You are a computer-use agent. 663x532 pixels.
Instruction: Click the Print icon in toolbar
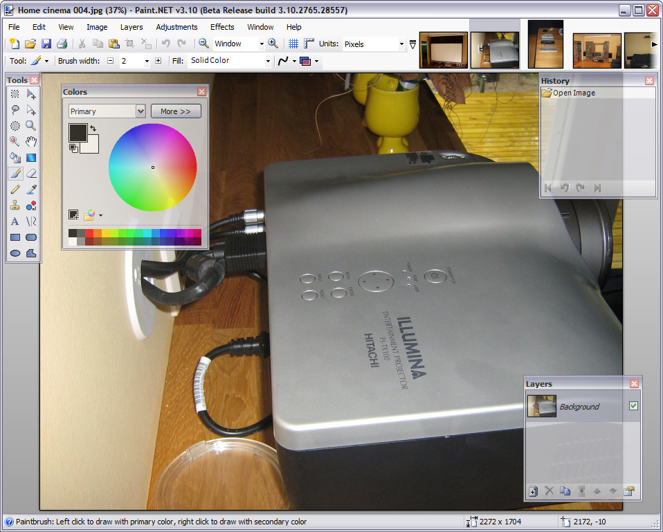[x=62, y=44]
